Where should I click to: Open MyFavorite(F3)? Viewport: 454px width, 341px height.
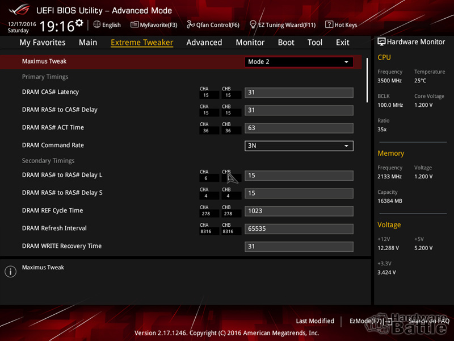[154, 24]
